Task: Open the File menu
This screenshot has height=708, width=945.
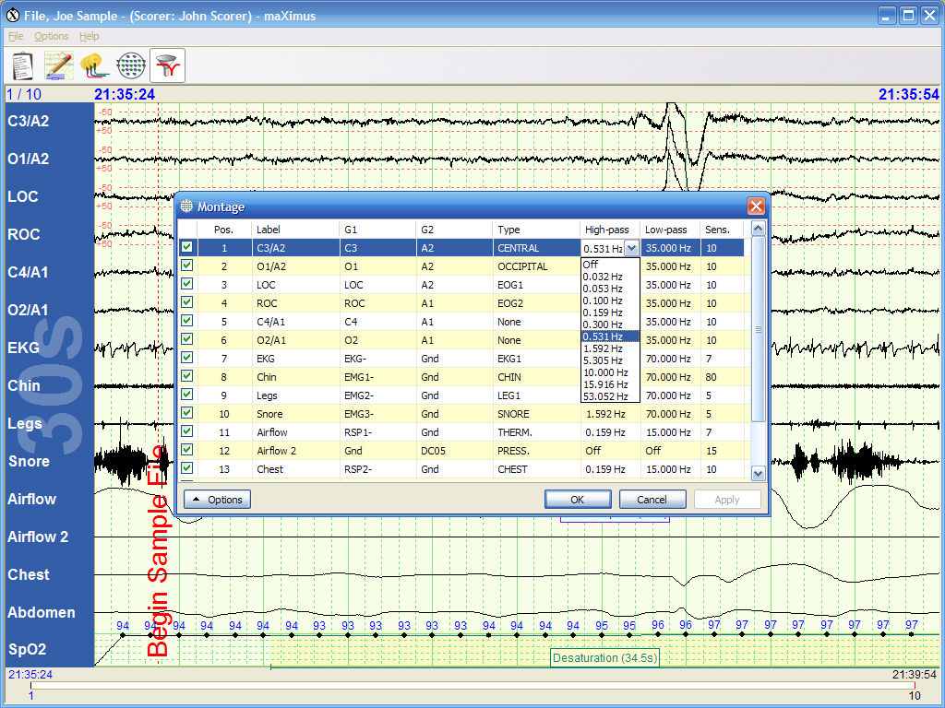Action: [x=16, y=36]
